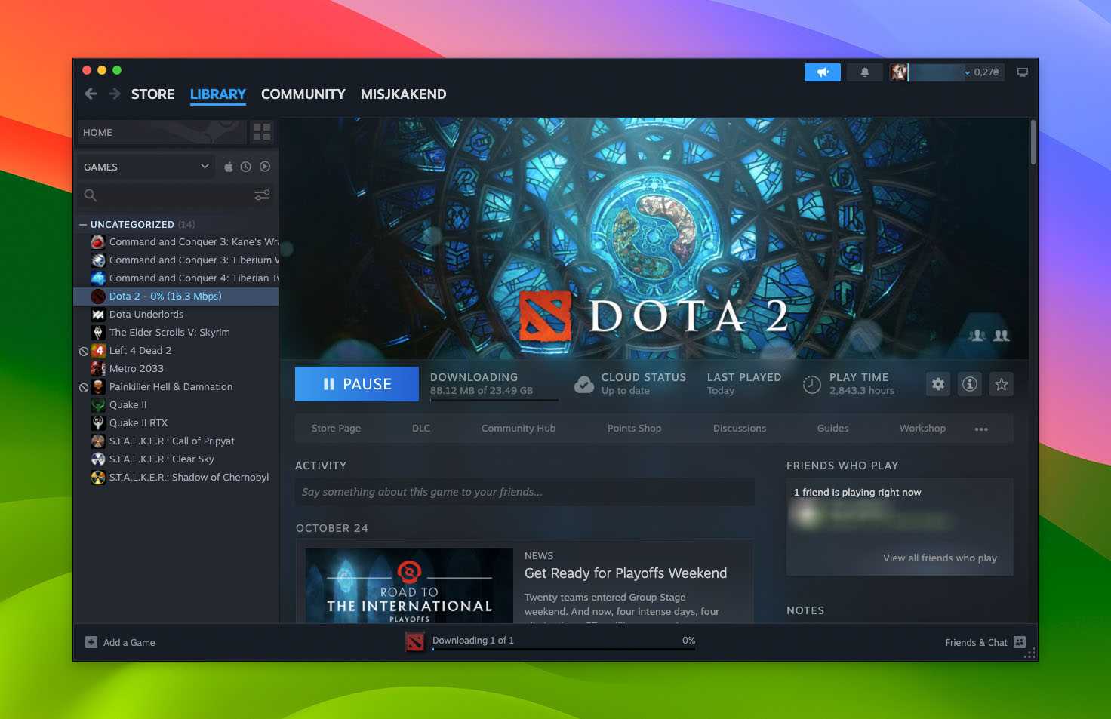Image resolution: width=1111 pixels, height=719 pixels.
Task: Click the Big Picture mode monitor icon
Action: tap(1023, 72)
